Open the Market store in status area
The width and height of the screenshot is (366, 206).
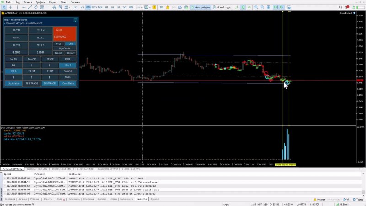click(x=319, y=200)
